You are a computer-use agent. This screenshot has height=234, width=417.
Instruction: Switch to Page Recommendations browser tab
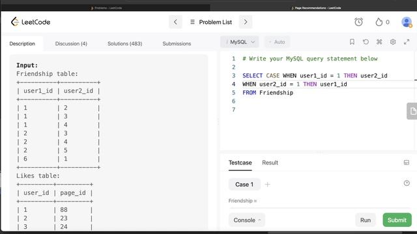pyautogui.click(x=316, y=8)
